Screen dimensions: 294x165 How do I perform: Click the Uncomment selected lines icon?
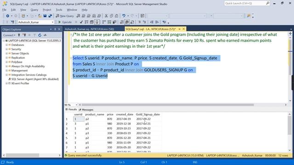(x=144, y=22)
